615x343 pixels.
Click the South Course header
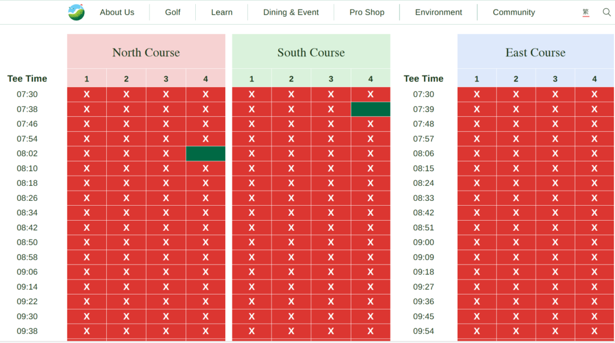click(311, 52)
